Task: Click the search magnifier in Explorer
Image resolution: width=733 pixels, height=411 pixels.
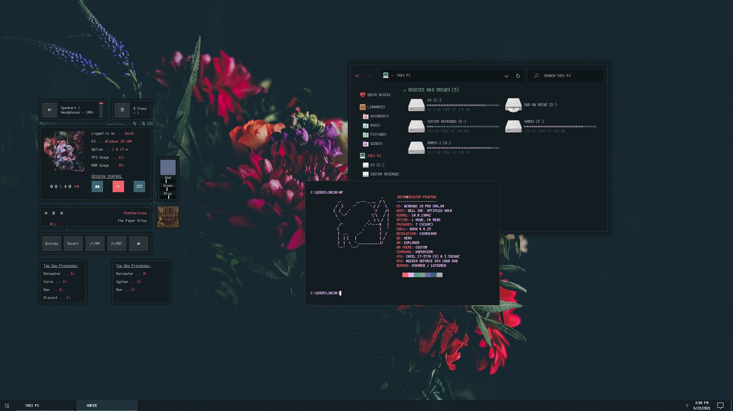Action: coord(536,76)
